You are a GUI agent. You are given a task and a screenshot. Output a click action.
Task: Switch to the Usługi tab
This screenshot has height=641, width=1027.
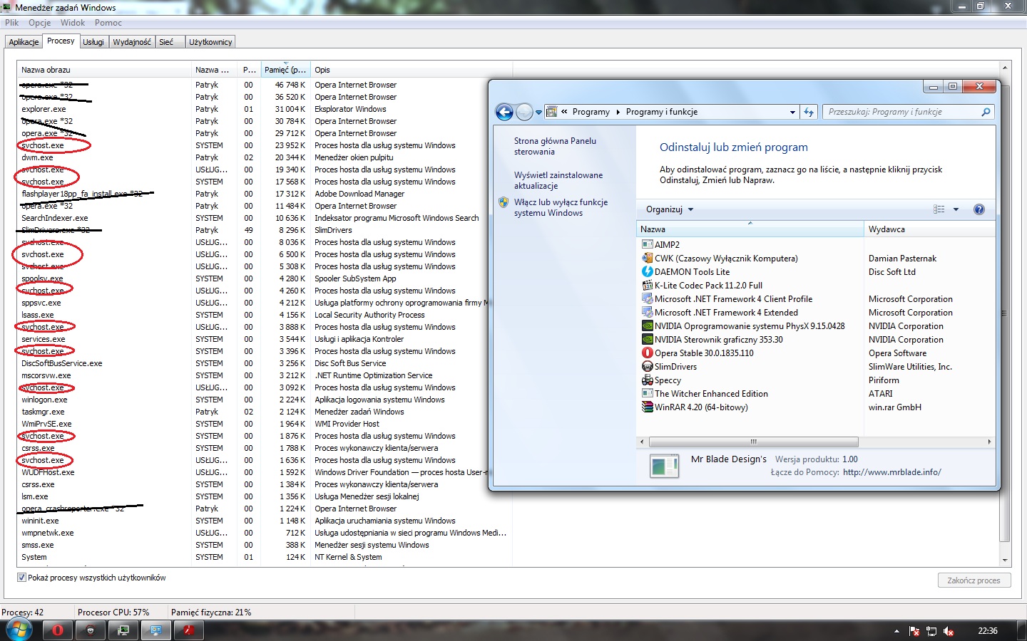pyautogui.click(x=93, y=42)
